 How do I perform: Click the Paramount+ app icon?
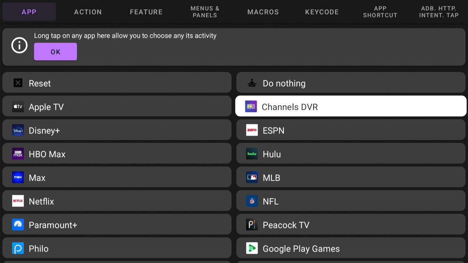click(x=18, y=225)
